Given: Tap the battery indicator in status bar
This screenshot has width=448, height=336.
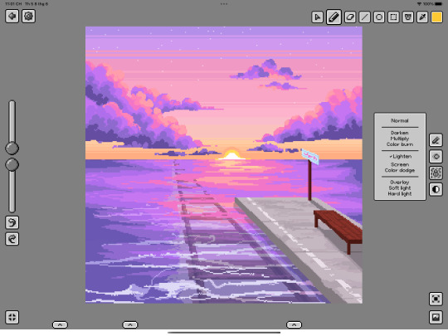Looking at the screenshot, I should (438, 4).
